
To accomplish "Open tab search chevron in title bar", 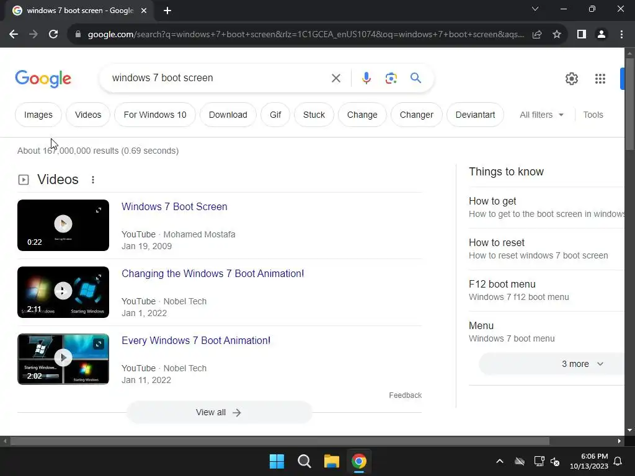I will (535, 9).
